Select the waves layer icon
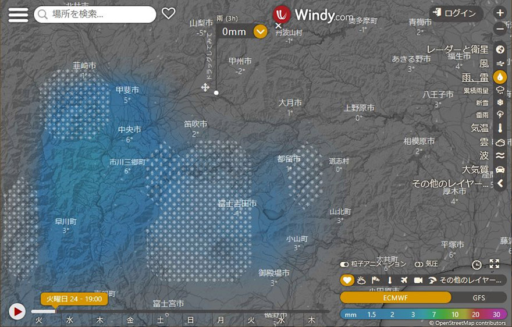The image size is (512, 327). tap(500, 155)
